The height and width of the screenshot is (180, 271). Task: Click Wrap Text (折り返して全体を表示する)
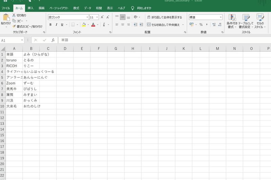coord(165,17)
